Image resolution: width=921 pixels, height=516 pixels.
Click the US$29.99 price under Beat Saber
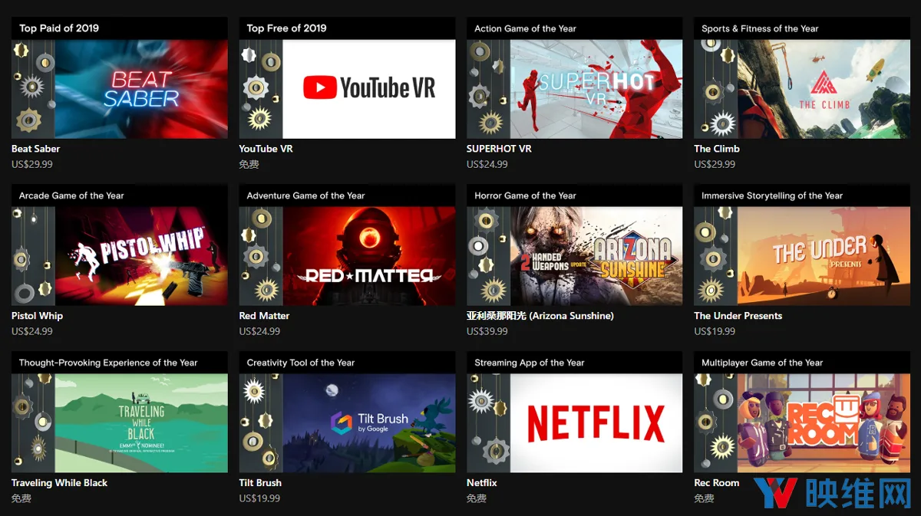pyautogui.click(x=32, y=164)
